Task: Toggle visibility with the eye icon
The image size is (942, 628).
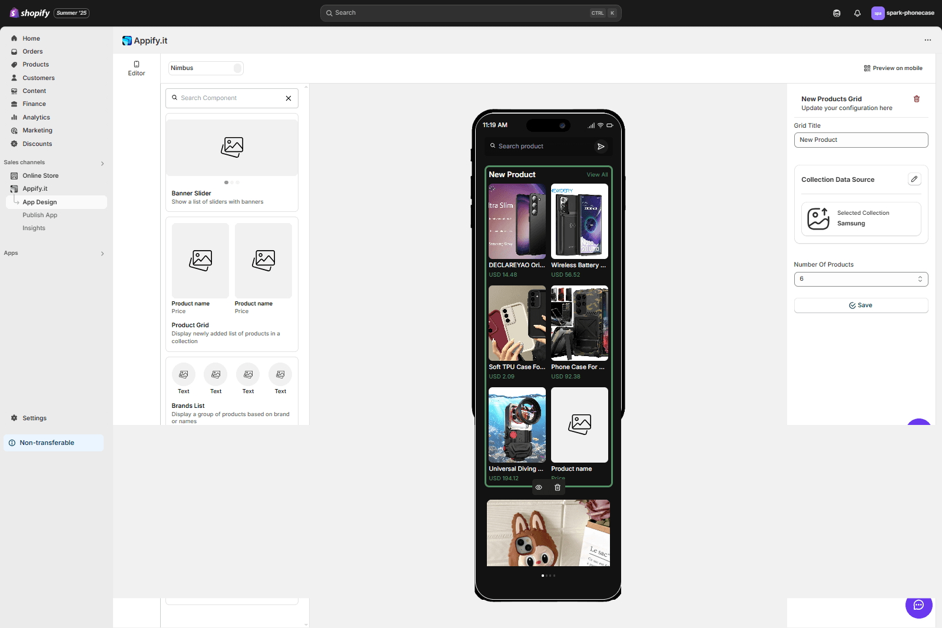Action: [539, 487]
